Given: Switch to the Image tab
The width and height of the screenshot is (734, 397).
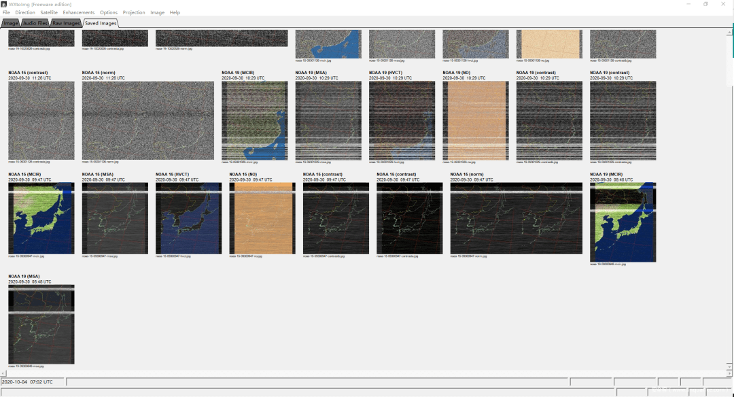Looking at the screenshot, I should (11, 23).
